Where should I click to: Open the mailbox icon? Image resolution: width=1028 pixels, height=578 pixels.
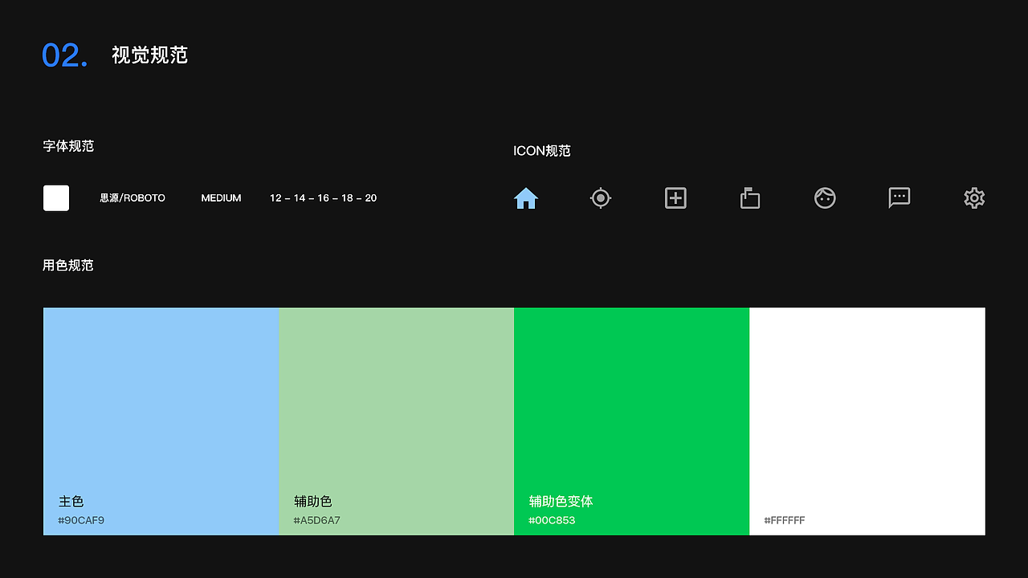(750, 197)
